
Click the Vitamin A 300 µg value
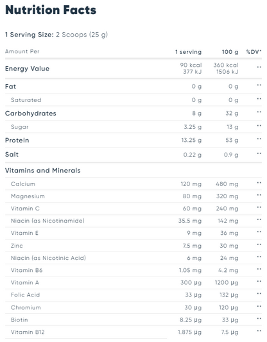[191, 283]
